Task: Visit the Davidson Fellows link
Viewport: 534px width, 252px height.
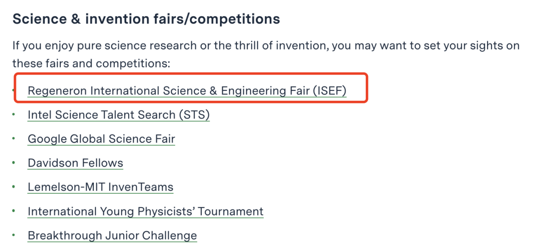Action: tap(75, 163)
